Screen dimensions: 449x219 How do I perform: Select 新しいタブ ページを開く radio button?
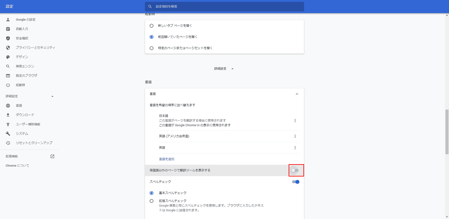pos(151,26)
